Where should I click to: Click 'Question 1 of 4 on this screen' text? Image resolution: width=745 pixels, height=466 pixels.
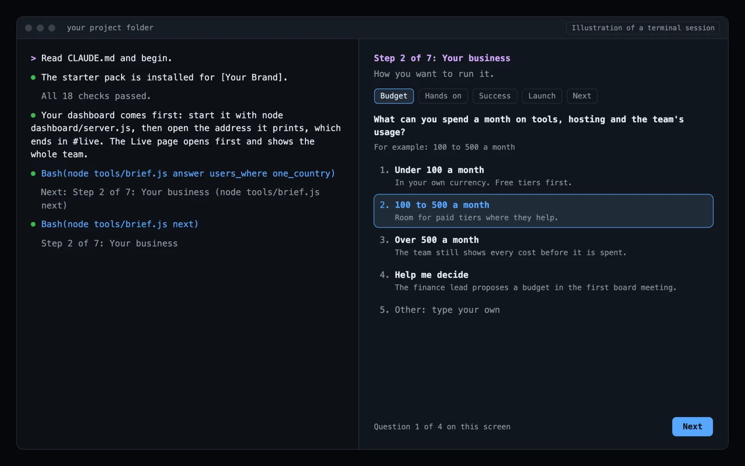tap(442, 426)
